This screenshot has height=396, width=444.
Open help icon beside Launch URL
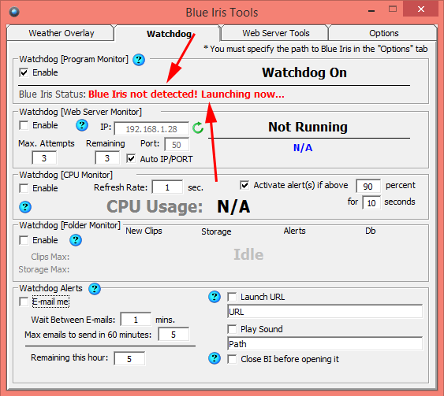click(x=215, y=297)
